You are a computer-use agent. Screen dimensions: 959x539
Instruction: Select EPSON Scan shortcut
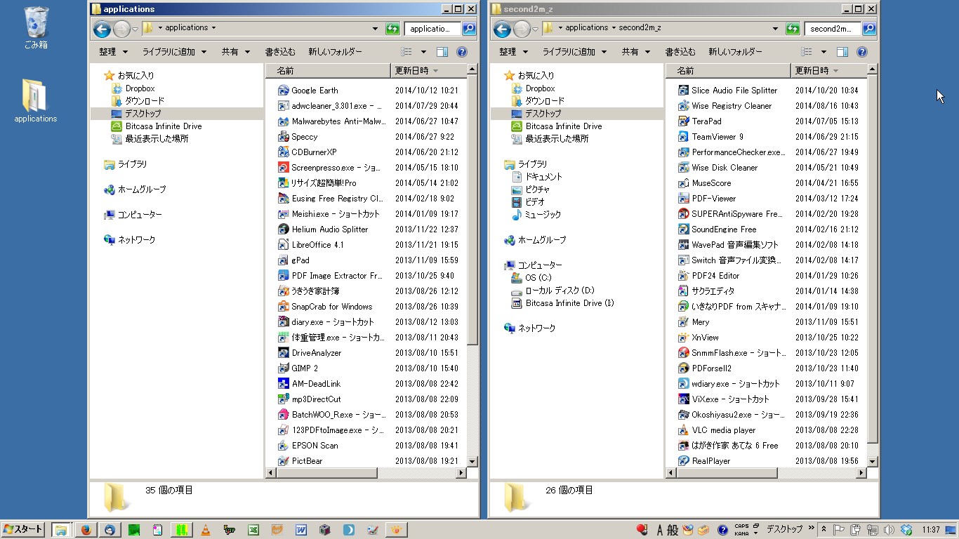coord(308,446)
